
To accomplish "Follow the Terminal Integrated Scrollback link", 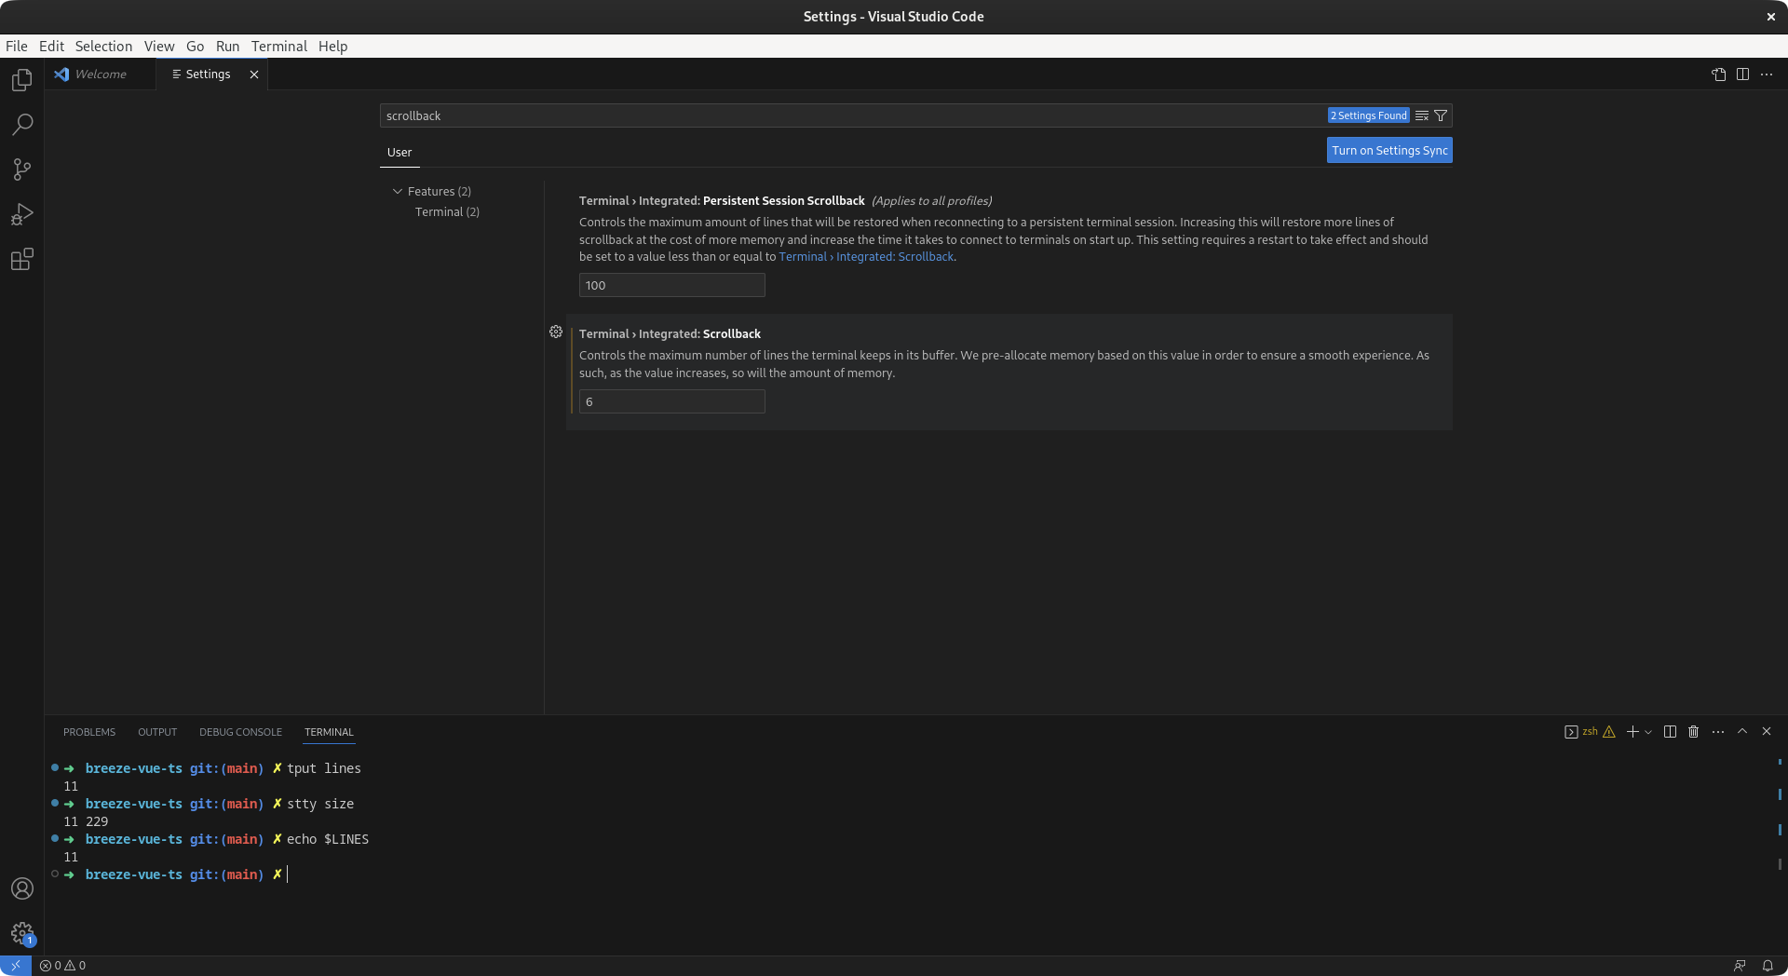I will pyautogui.click(x=865, y=256).
